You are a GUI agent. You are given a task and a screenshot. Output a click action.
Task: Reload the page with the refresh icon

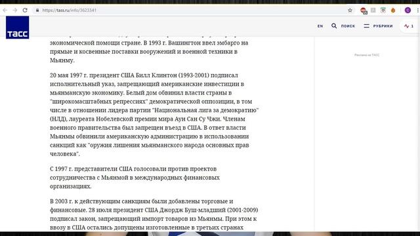click(x=25, y=10)
